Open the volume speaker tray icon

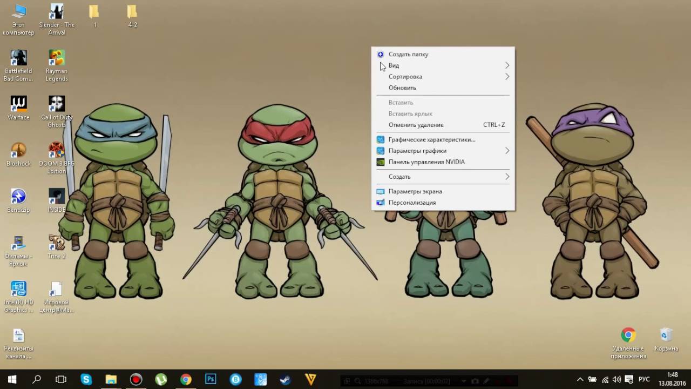coord(617,380)
